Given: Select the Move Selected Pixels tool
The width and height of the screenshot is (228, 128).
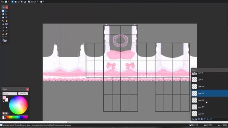Looking at the screenshot, I should click(x=6, y=11).
